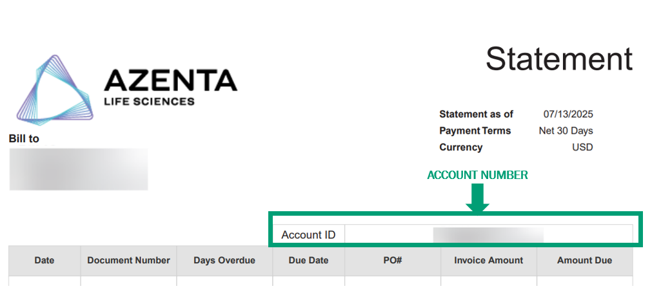This screenshot has height=302, width=661.
Task: Click the blurred Account ID value field
Action: [488, 235]
